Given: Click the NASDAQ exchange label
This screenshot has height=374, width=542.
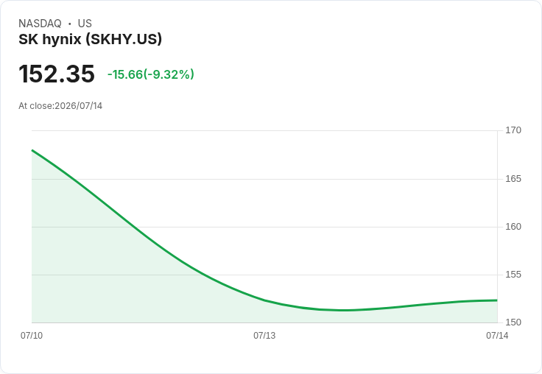Looking at the screenshot, I should 40,24.
